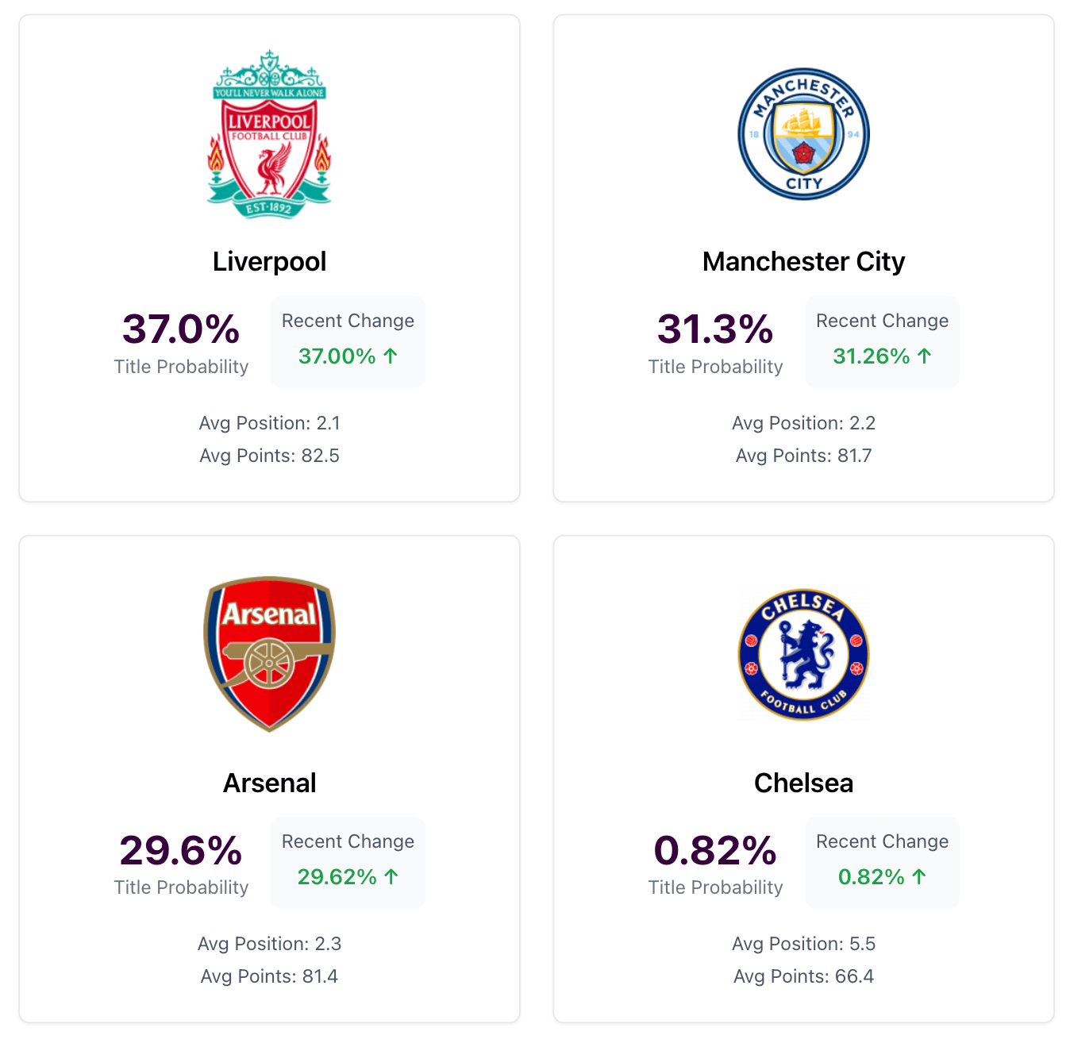This screenshot has width=1070, height=1043.
Task: Click the Arsenal cannon crest
Action: 269,653
